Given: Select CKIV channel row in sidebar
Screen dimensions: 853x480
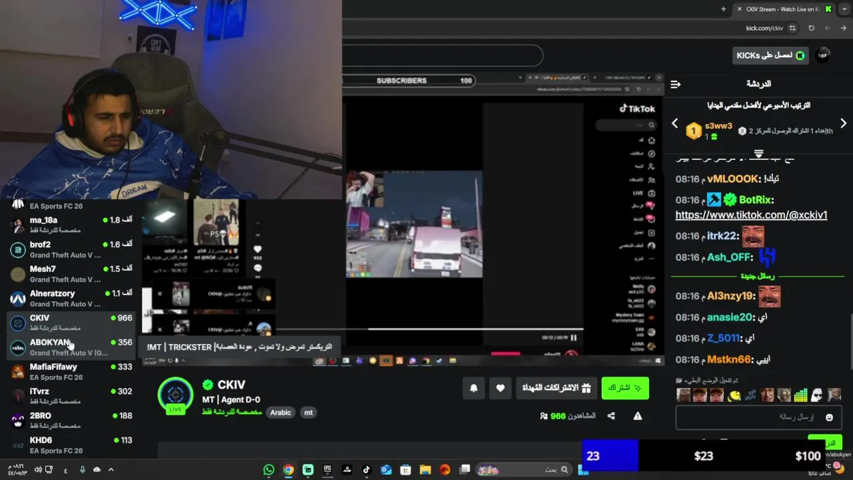Looking at the screenshot, I should point(72,323).
